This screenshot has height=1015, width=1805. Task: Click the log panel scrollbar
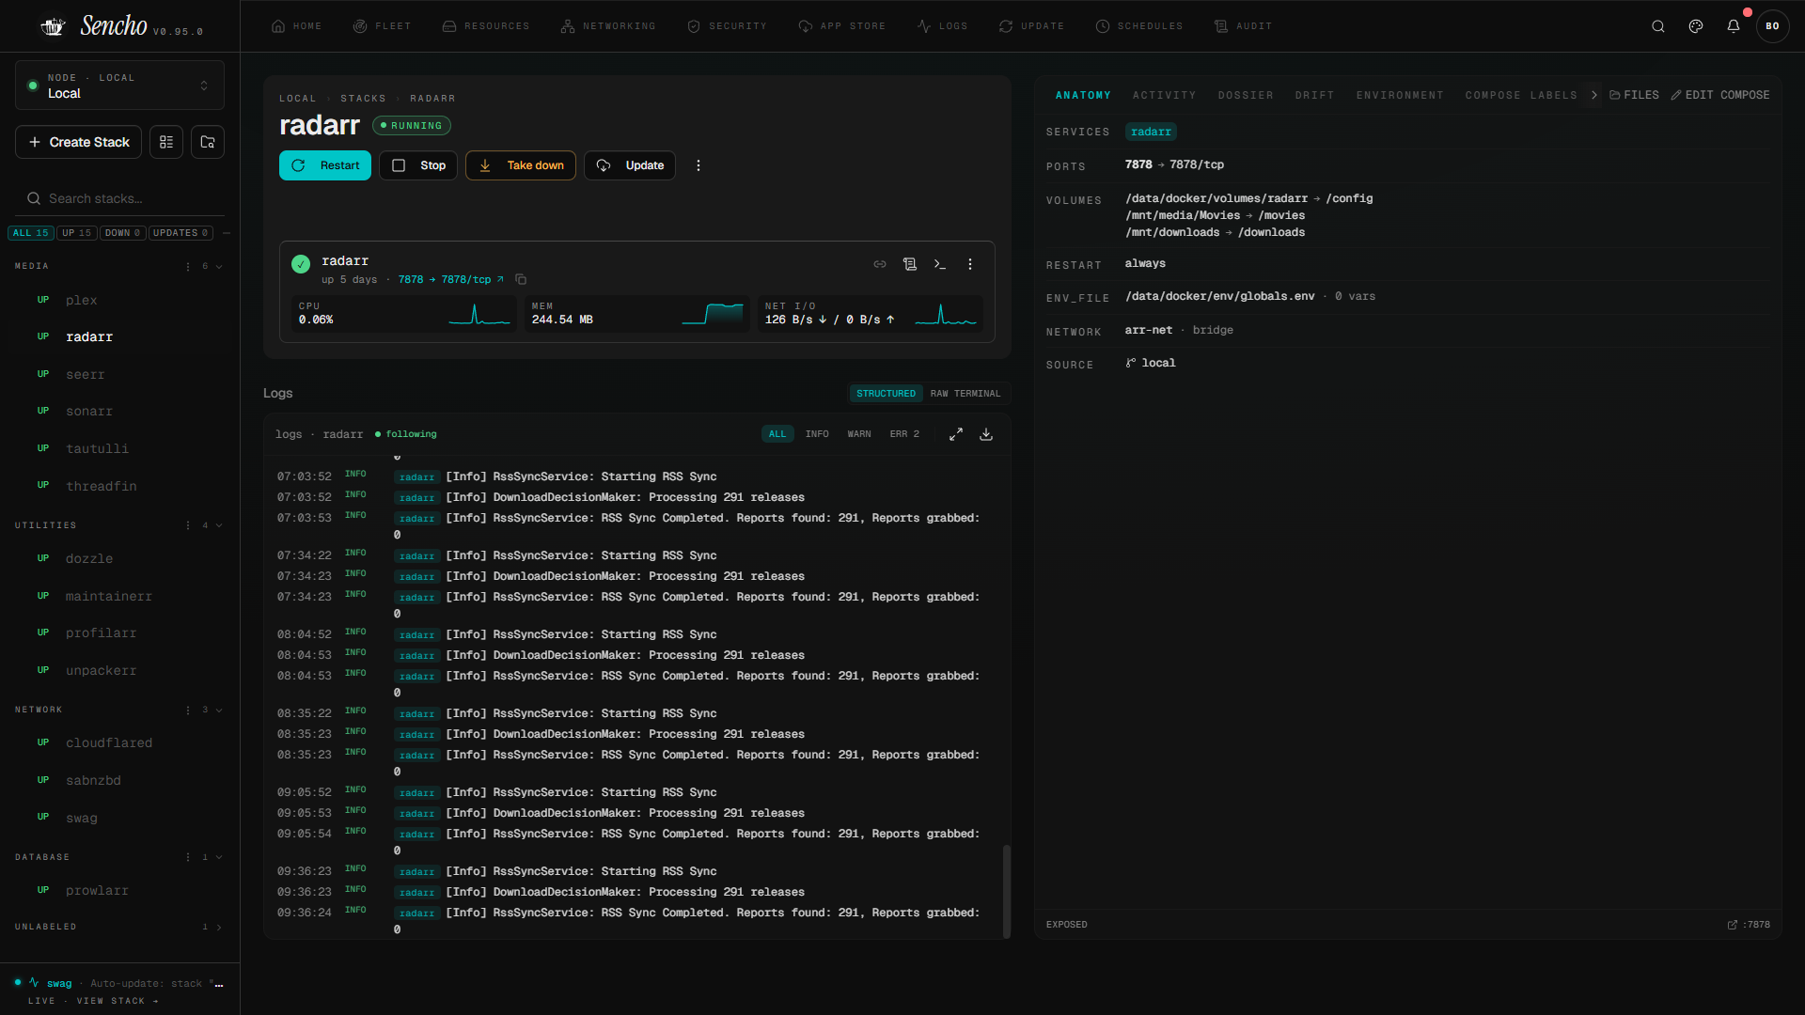(x=1007, y=891)
